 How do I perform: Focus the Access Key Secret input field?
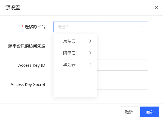122,84
